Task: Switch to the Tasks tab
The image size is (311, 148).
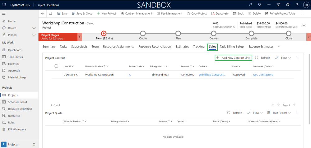Action: coord(63,46)
